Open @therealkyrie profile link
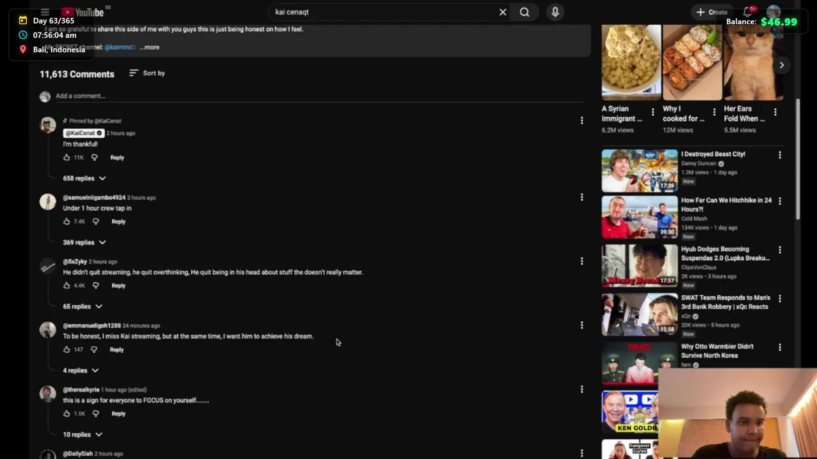 pyautogui.click(x=81, y=390)
